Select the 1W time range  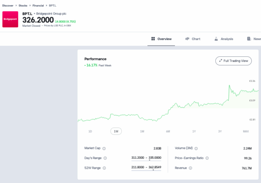[116, 131]
